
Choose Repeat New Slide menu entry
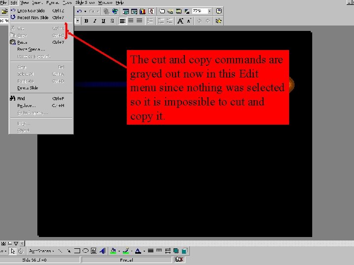(41, 17)
